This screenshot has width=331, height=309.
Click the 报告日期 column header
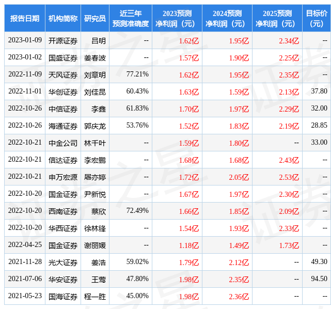(x=24, y=18)
